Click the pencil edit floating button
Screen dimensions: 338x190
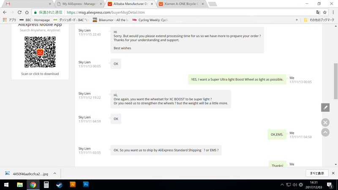[x=325, y=107]
